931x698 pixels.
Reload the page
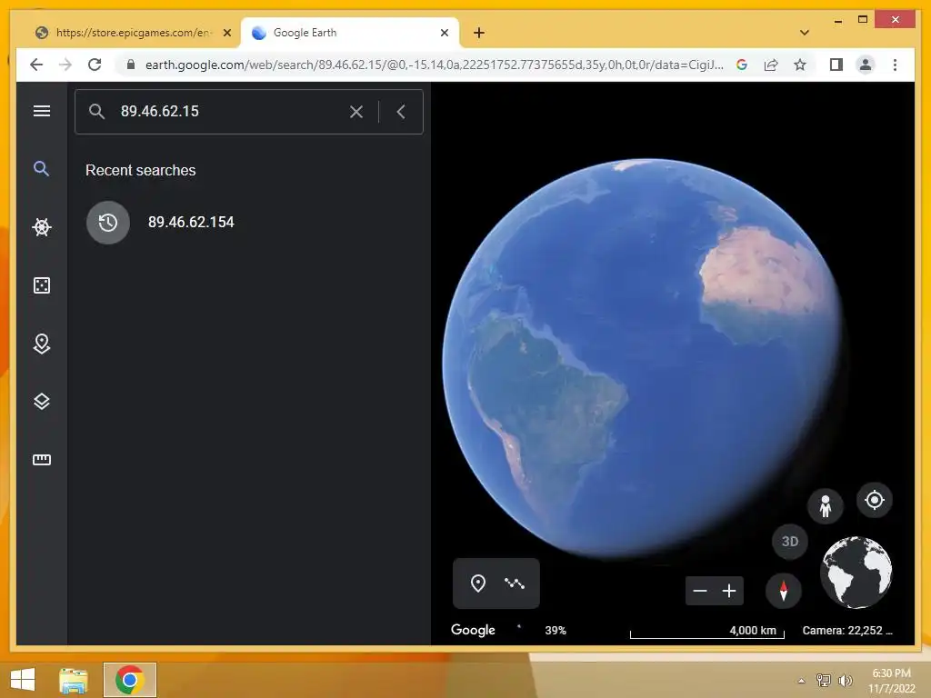click(x=95, y=65)
